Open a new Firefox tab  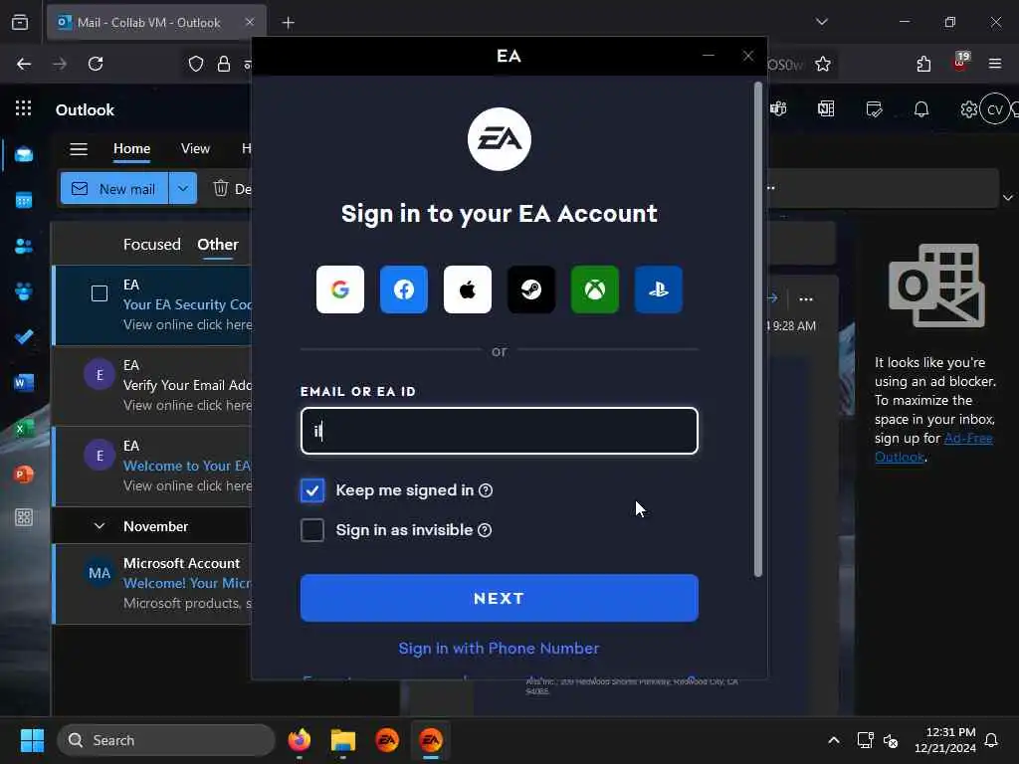(x=289, y=23)
